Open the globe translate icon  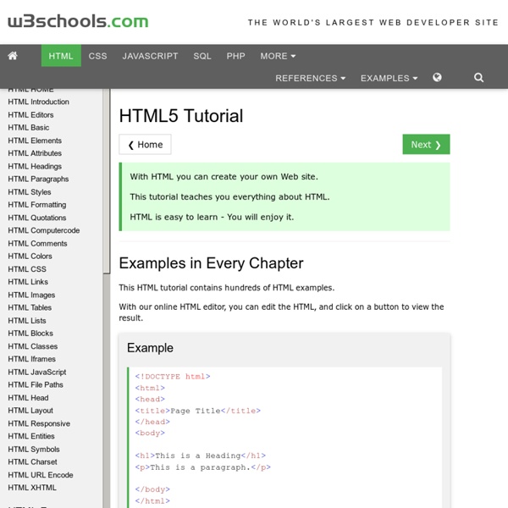(437, 77)
